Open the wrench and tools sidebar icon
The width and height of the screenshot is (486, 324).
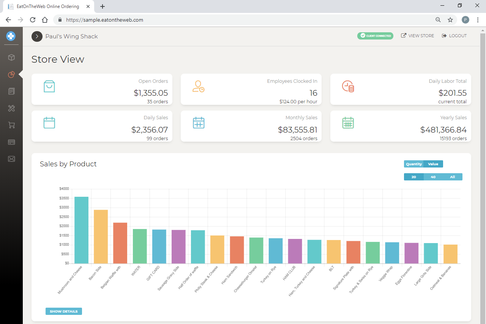(11, 108)
